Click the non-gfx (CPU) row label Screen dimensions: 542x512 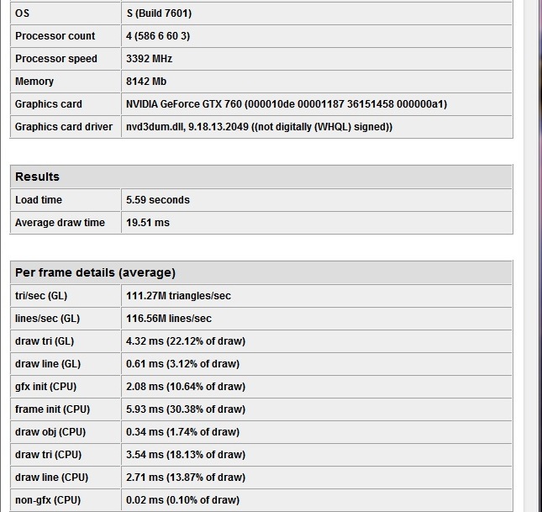[x=48, y=500]
